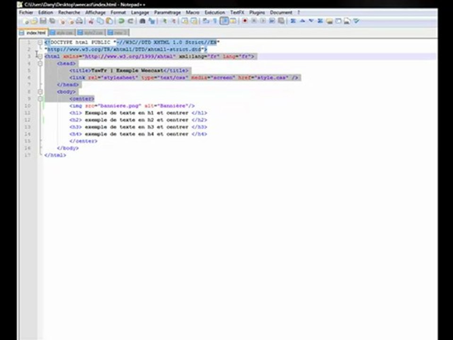Image resolution: width=453 pixels, height=340 pixels.
Task: Toggle synchronized horizontal scrolling
Action: coord(194,21)
